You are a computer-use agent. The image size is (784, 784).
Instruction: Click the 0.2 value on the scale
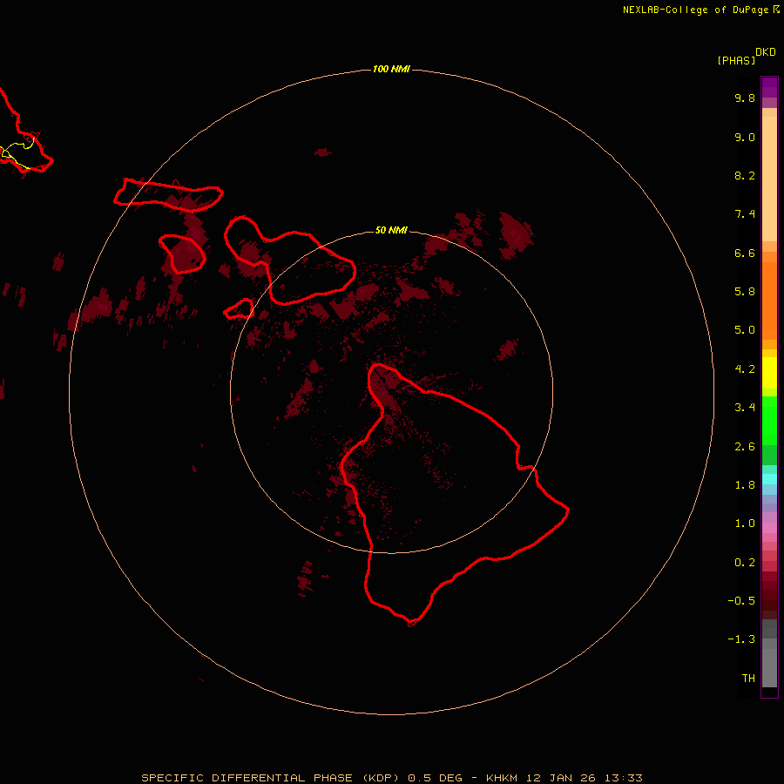pos(745,563)
